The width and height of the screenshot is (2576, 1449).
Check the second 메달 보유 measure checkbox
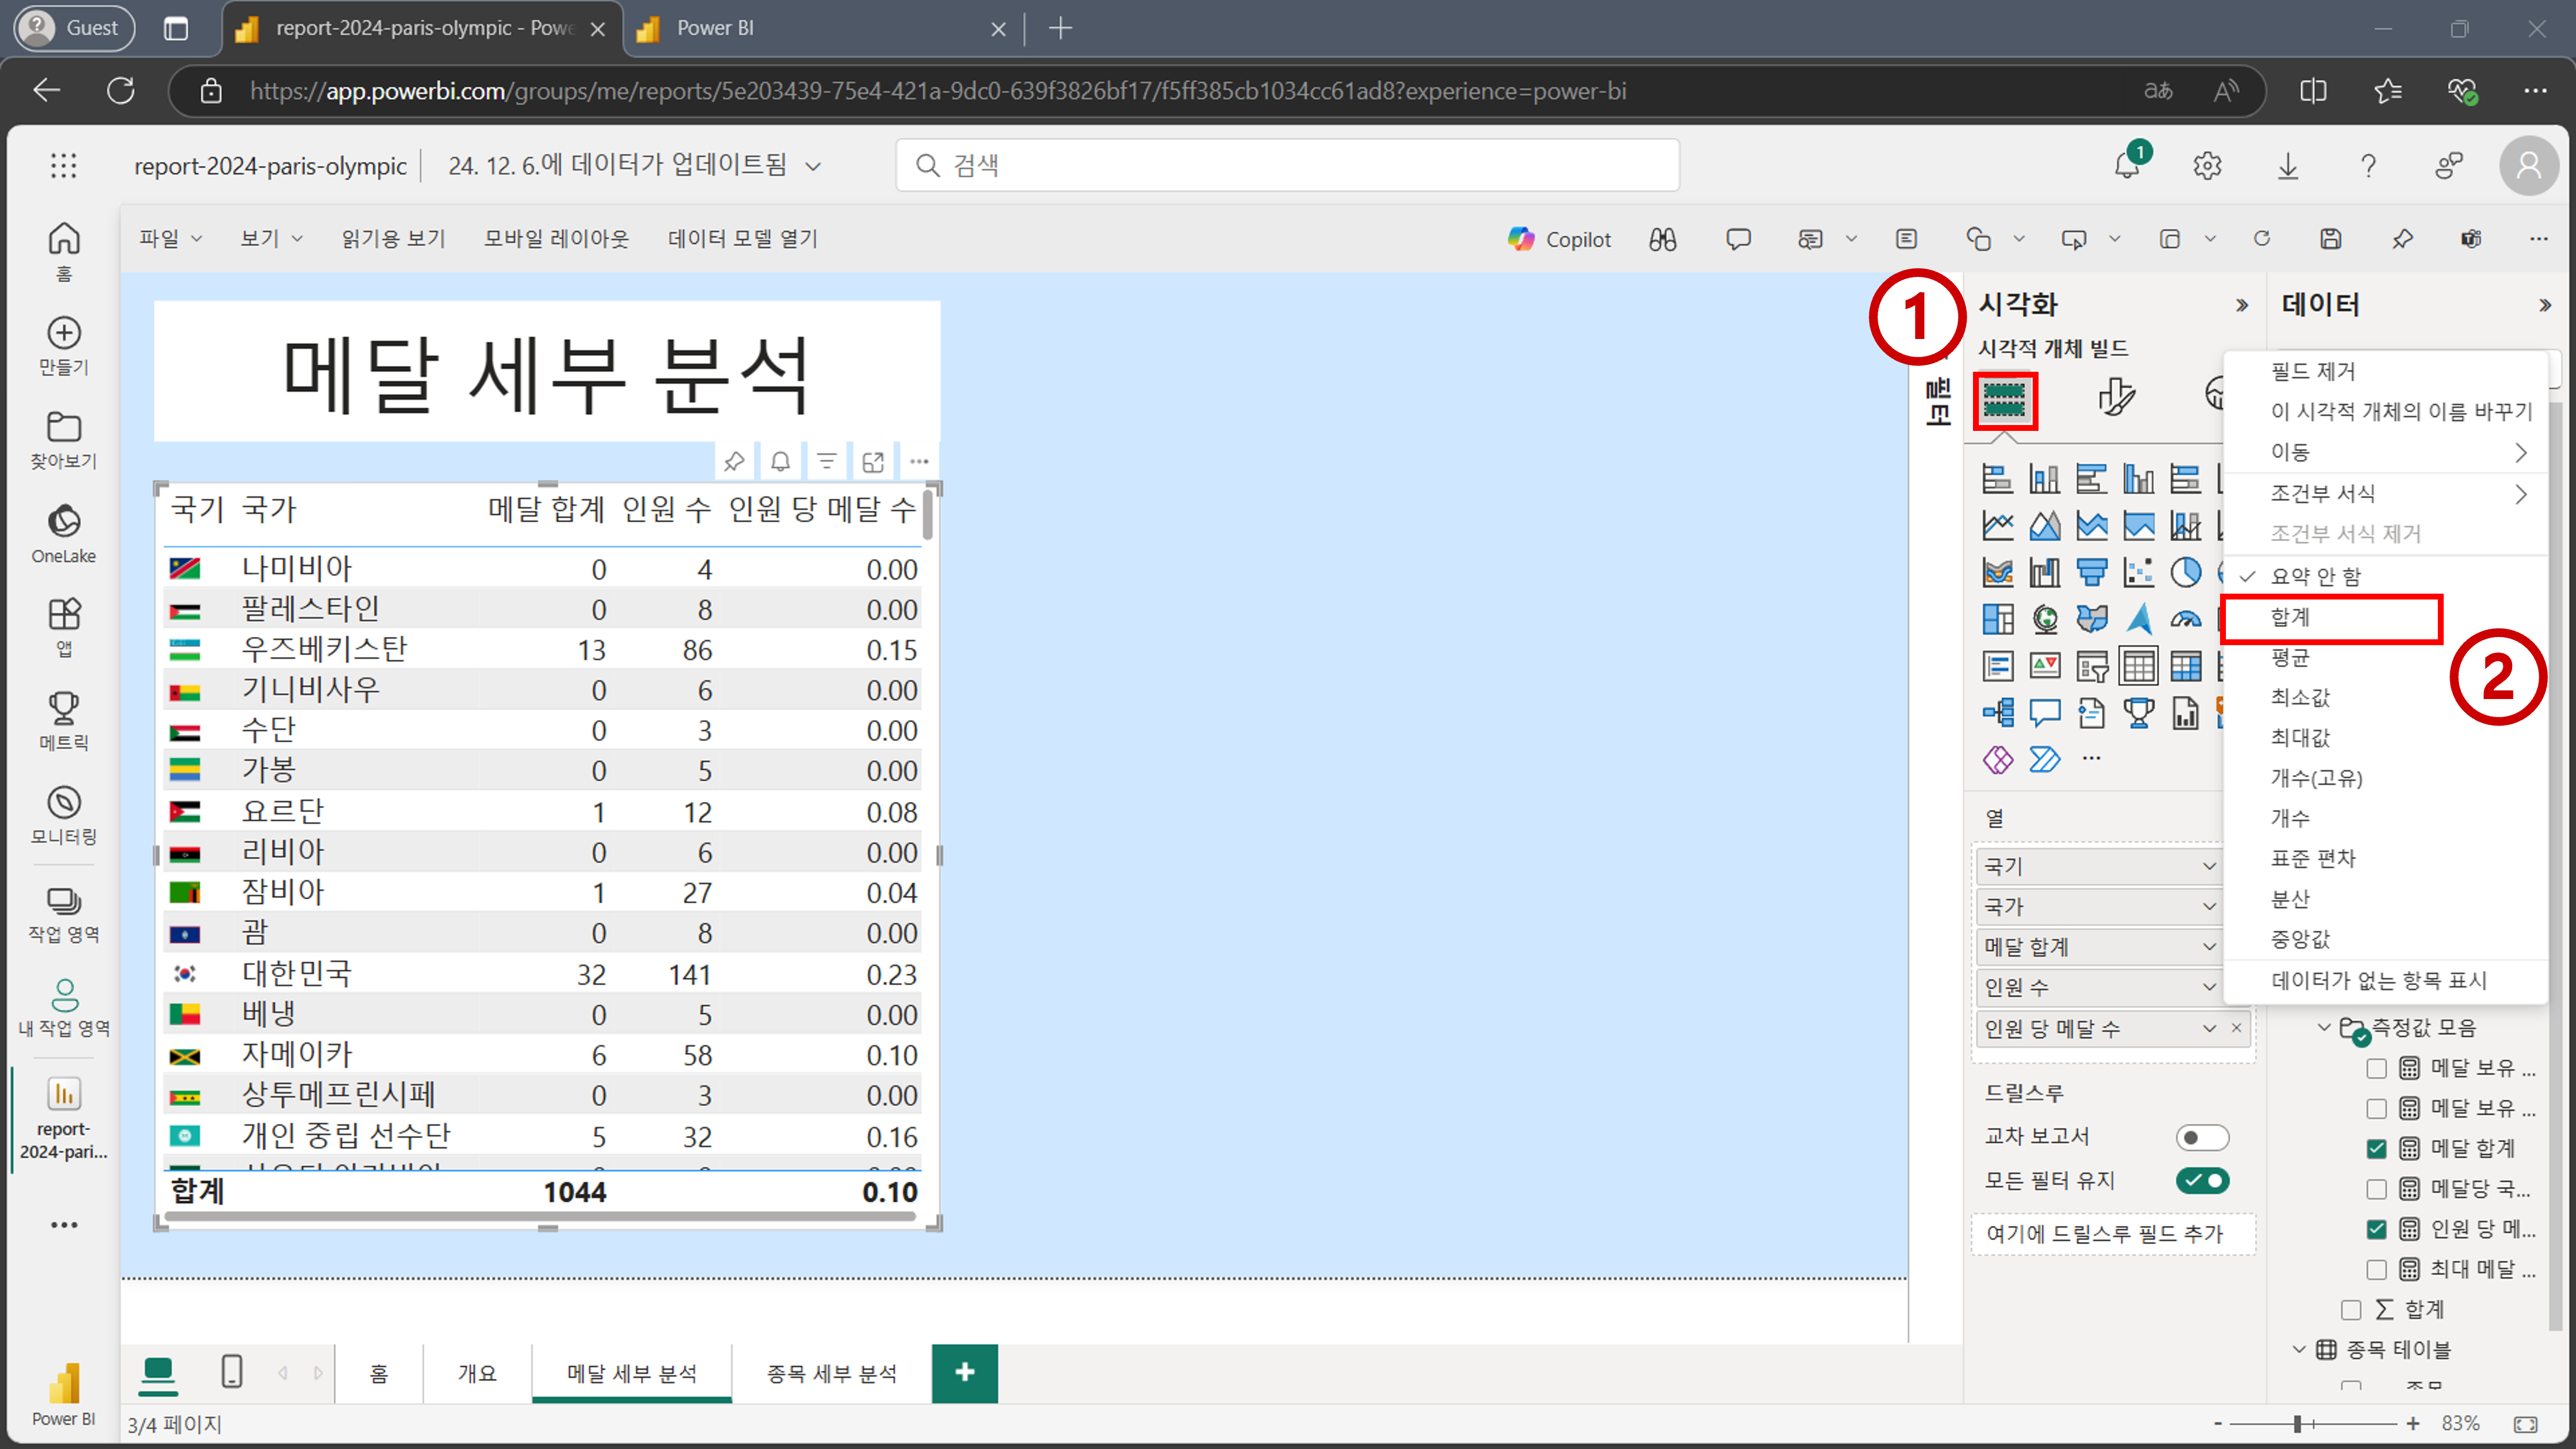[2376, 1109]
